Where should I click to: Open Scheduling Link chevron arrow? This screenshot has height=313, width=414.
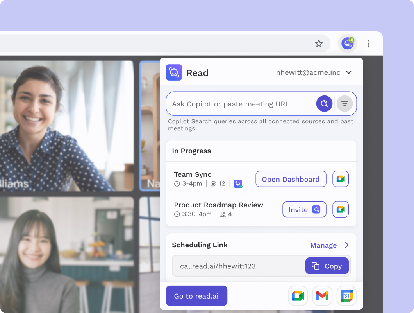coord(347,245)
